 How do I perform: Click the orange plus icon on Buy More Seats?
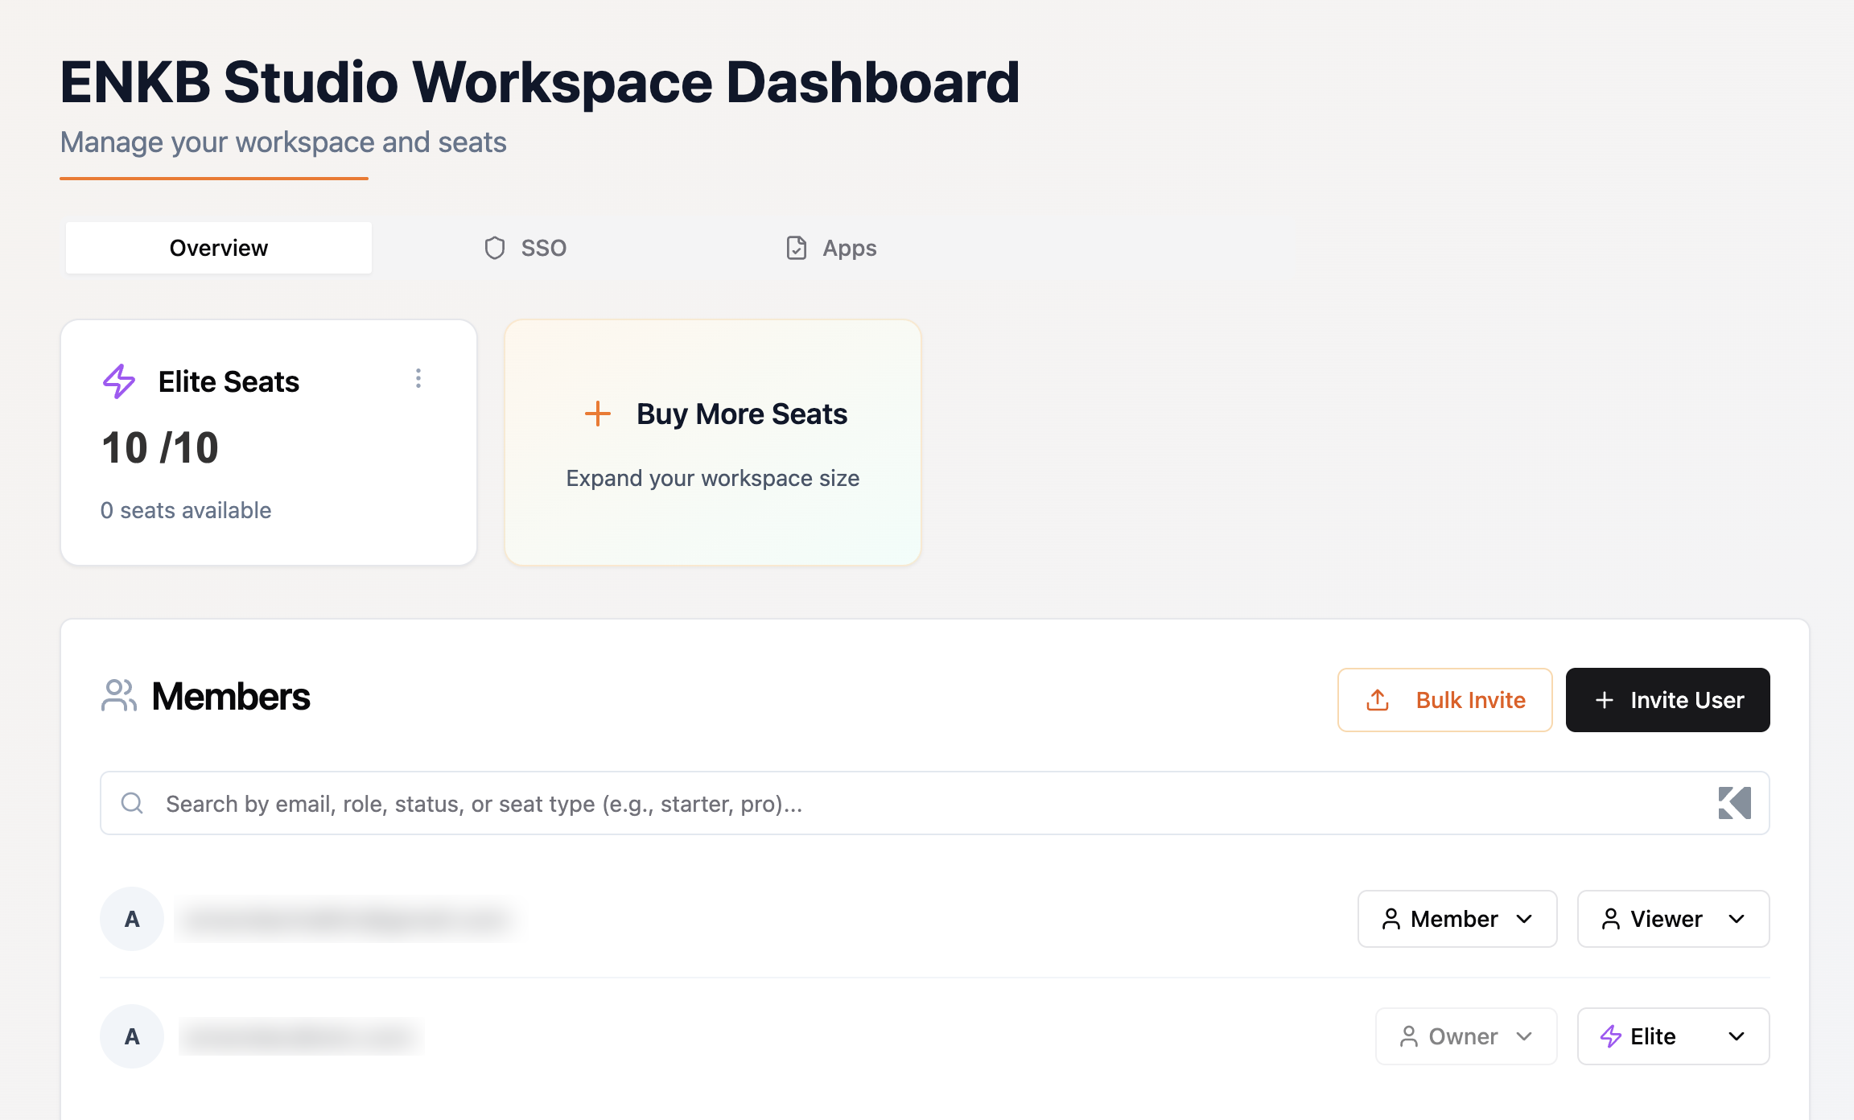coord(597,414)
